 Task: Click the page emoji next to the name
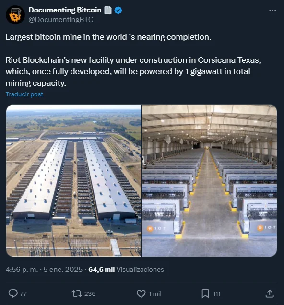(x=108, y=10)
